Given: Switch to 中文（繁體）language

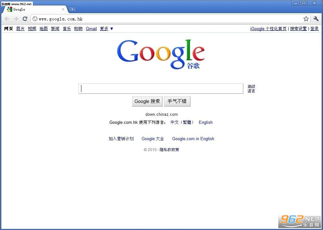Looking at the screenshot, I should pos(182,123).
